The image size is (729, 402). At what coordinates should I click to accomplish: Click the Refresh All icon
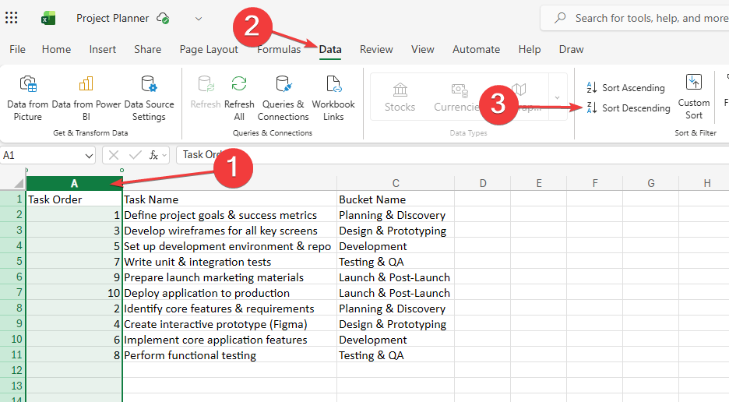[x=239, y=85]
